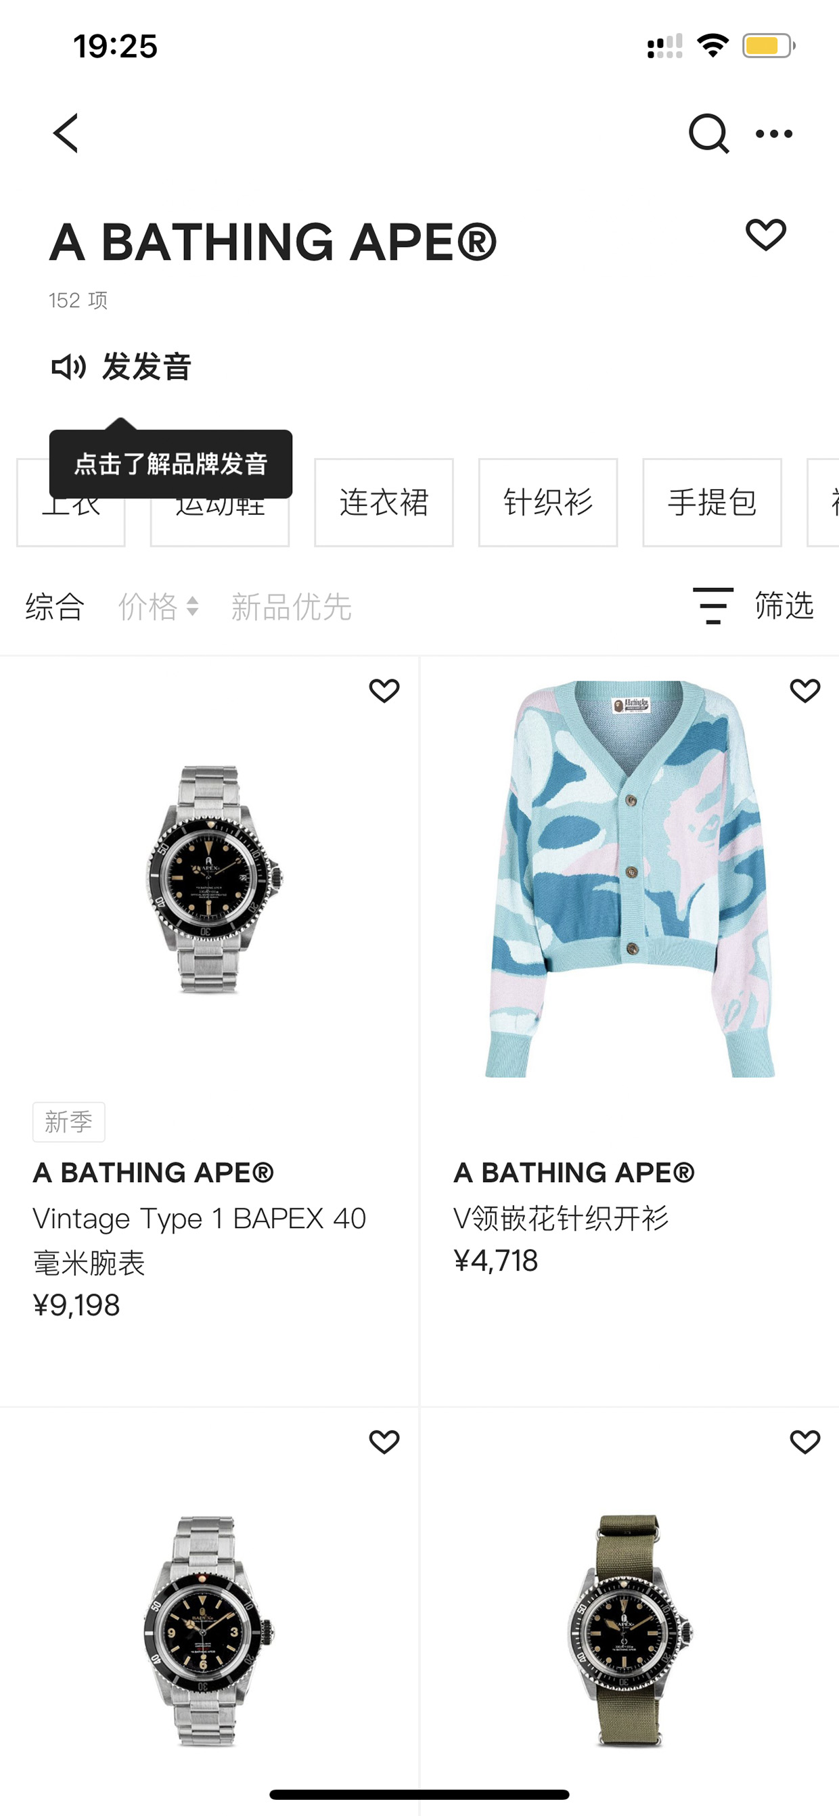Open the olive strap watch thumbnail
The width and height of the screenshot is (839, 1816).
click(x=630, y=1631)
